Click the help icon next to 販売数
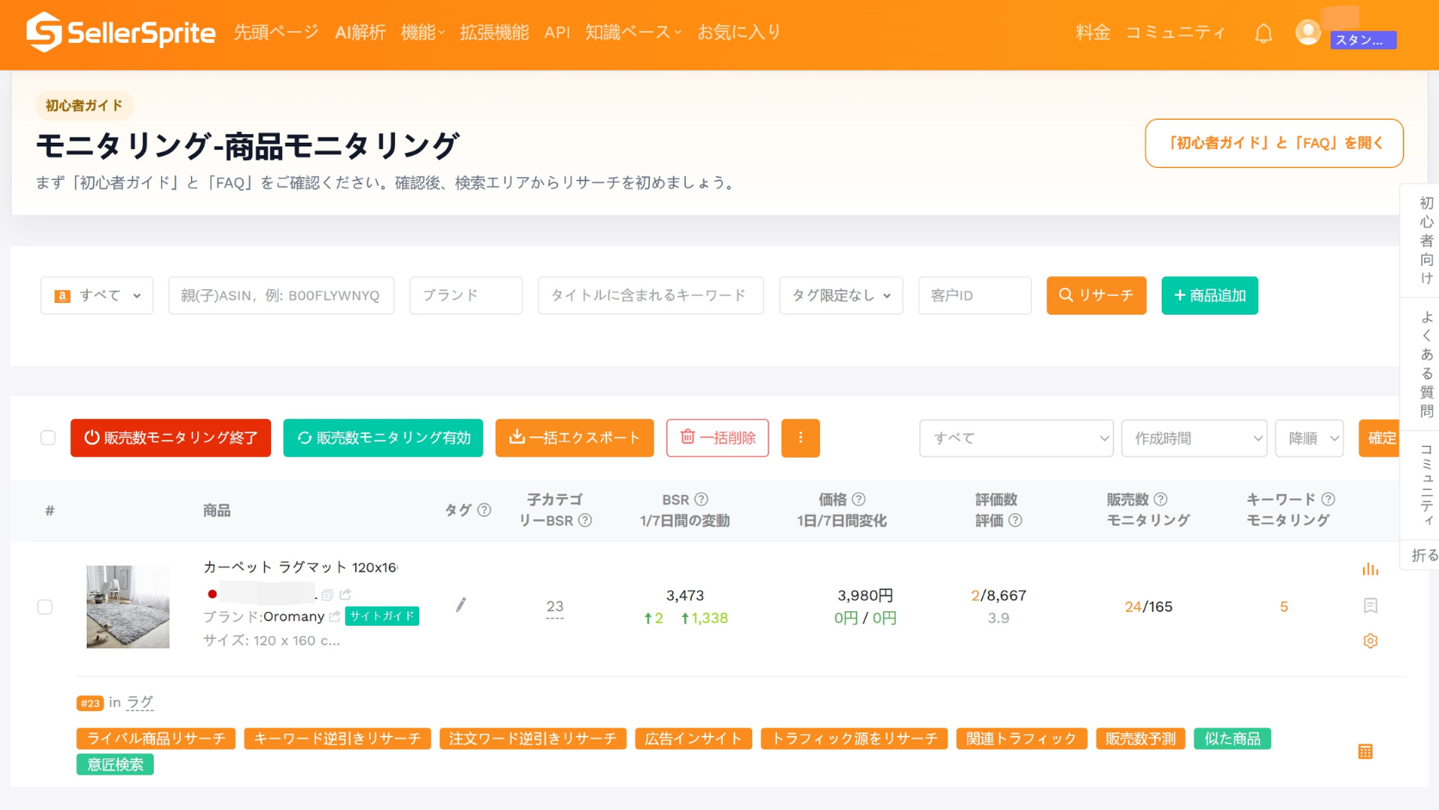The image size is (1439, 810). coord(1161,499)
